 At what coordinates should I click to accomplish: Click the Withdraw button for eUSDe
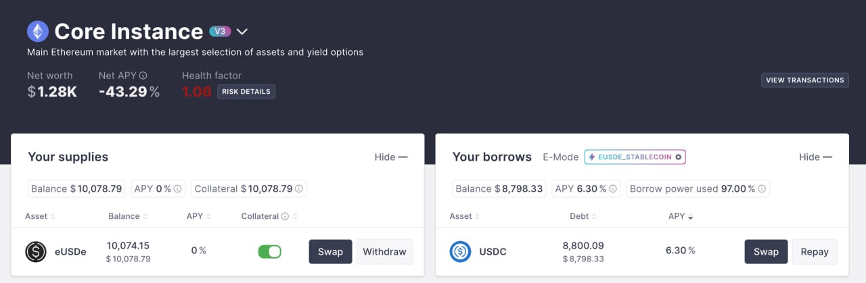coord(384,252)
